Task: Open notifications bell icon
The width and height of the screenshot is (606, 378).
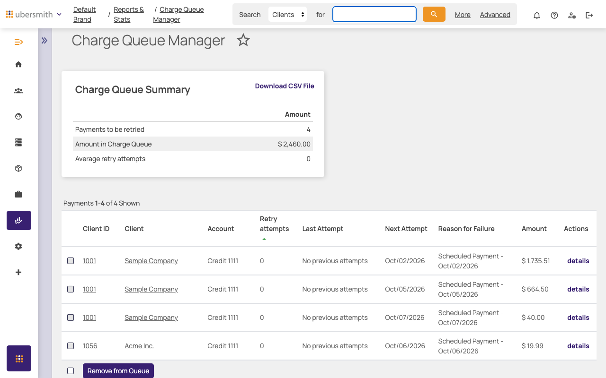Action: 537,15
